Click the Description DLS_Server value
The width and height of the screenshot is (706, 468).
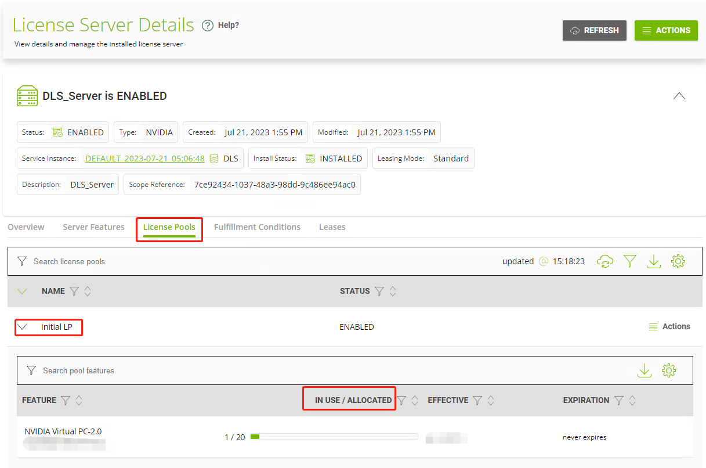[92, 185]
